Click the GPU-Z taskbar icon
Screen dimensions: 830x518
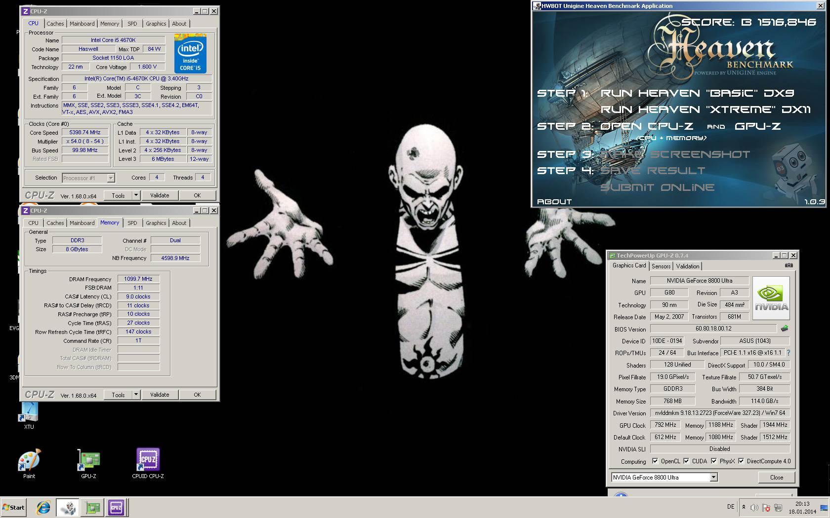pos(92,507)
